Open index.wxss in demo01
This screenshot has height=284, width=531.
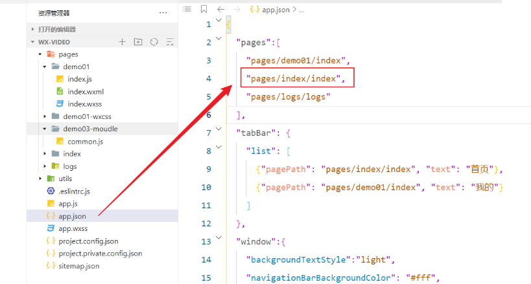tap(85, 104)
